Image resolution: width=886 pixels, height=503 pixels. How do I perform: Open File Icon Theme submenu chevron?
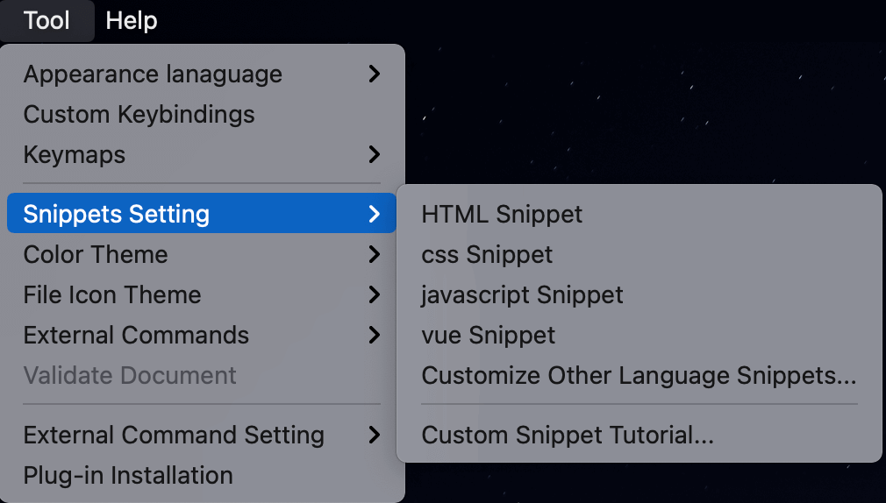[374, 294]
